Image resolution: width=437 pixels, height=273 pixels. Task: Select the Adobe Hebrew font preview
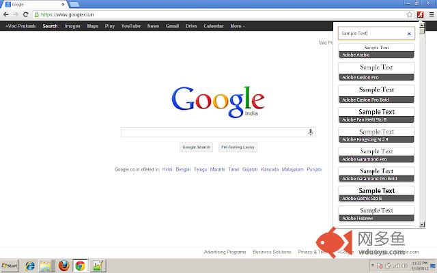click(376, 214)
